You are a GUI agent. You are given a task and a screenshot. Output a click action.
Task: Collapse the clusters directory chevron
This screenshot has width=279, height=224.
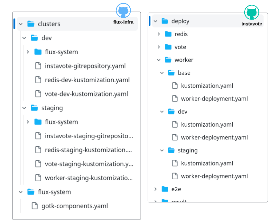click(x=21, y=24)
